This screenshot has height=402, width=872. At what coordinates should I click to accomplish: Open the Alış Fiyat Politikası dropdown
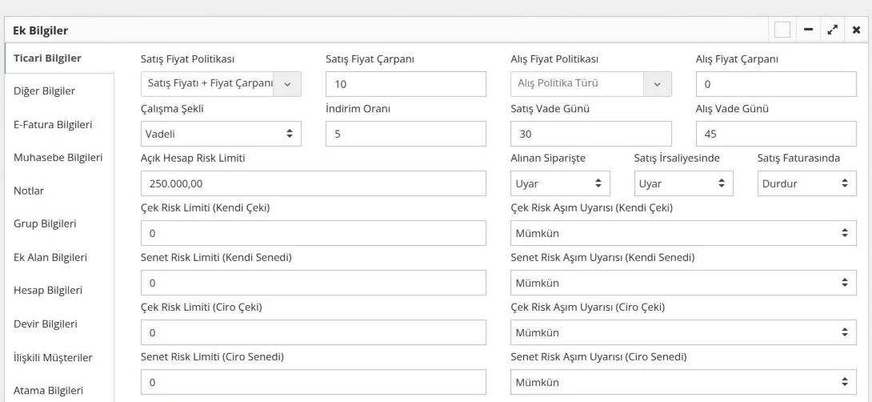591,84
